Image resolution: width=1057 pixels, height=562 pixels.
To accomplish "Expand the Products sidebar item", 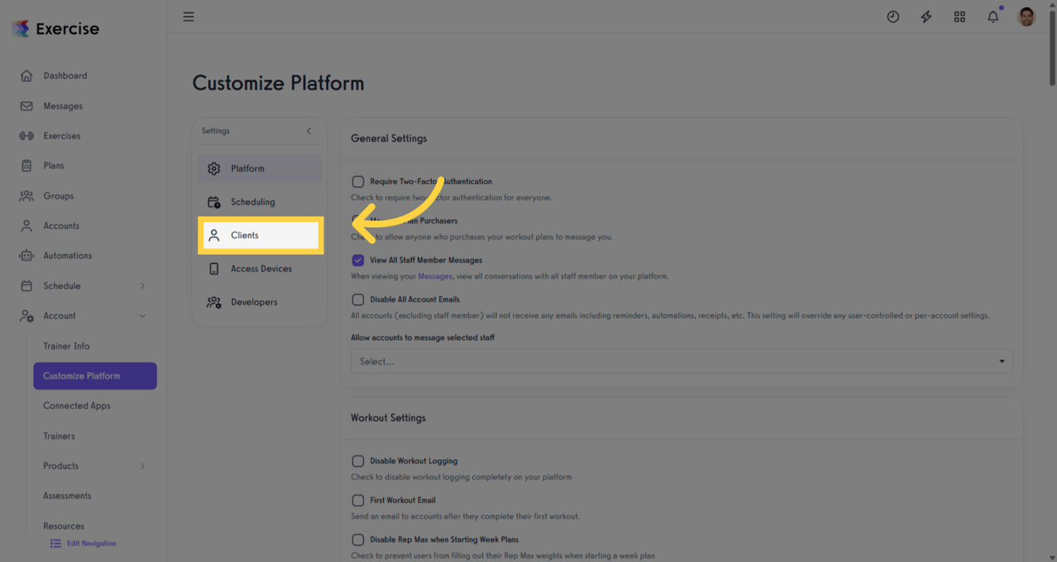I will click(x=142, y=465).
